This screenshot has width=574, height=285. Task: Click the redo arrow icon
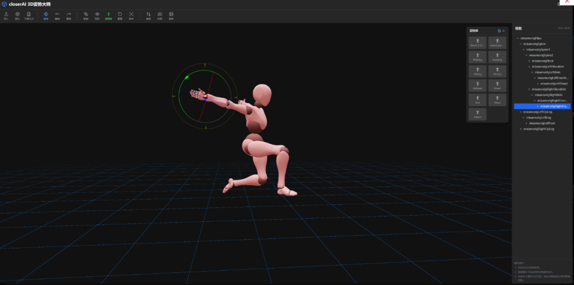(69, 14)
